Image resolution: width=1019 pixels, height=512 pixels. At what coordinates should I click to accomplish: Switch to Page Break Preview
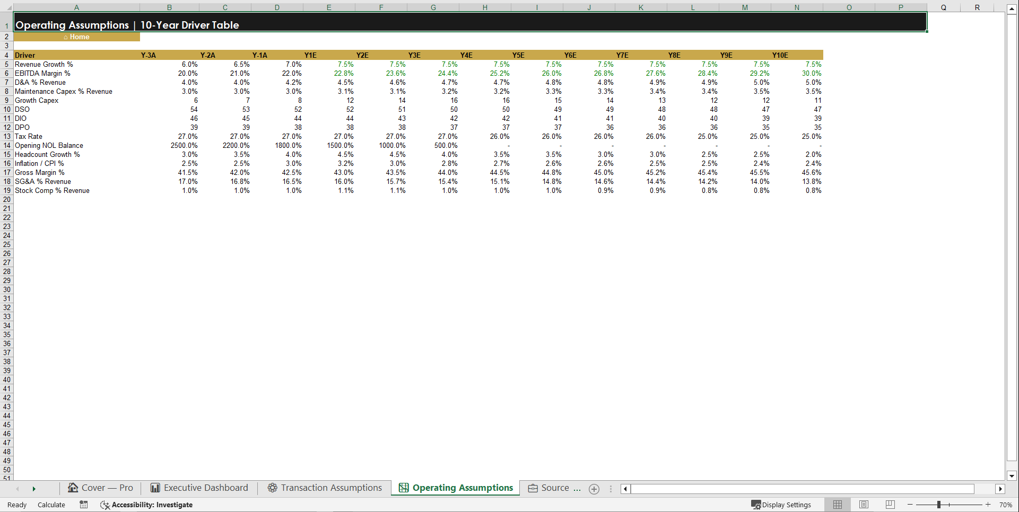pyautogui.click(x=890, y=505)
